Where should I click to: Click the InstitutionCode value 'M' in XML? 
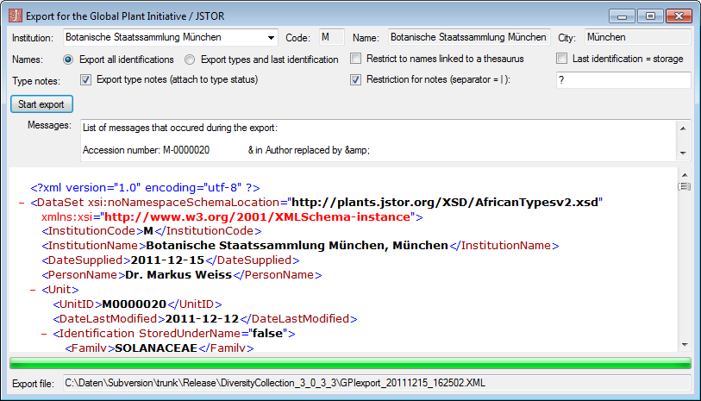click(148, 231)
